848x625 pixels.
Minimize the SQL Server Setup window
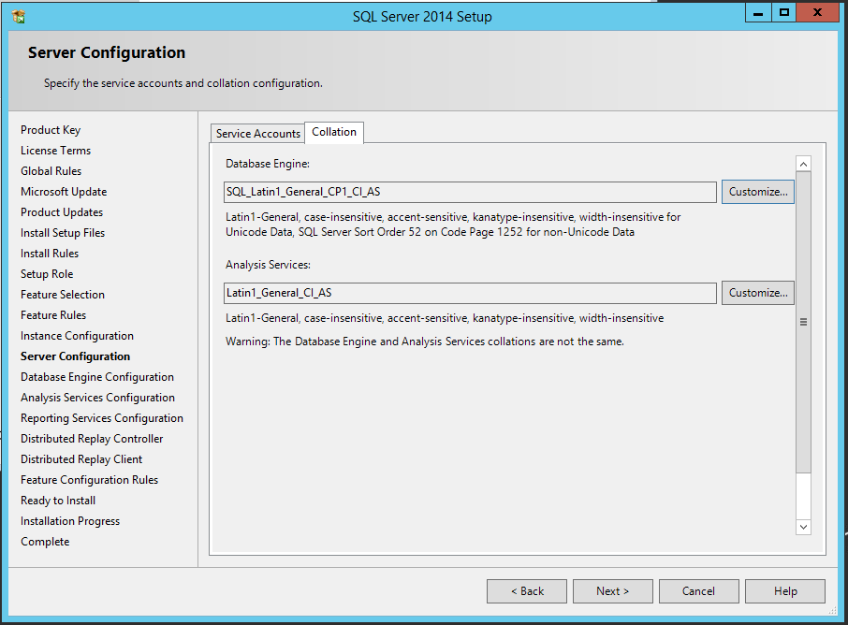[x=758, y=13]
